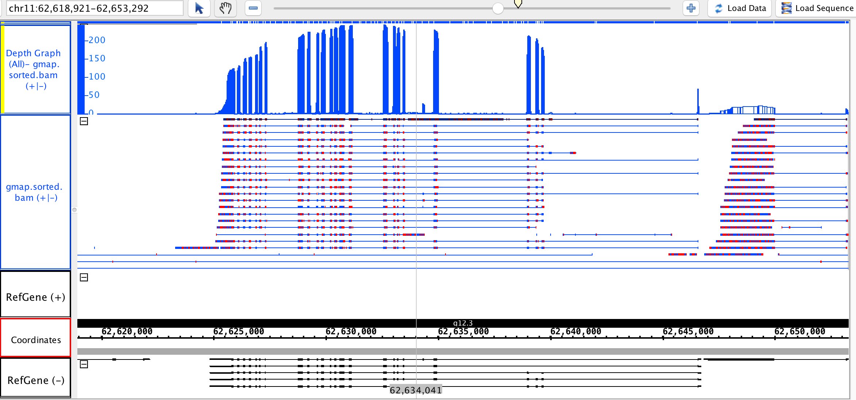Collapse the RefGene (-) track
This screenshot has height=400, width=856.
pos(84,364)
